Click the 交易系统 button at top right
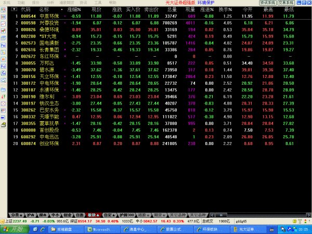This screenshot has width=312, height=234. click(286, 3)
